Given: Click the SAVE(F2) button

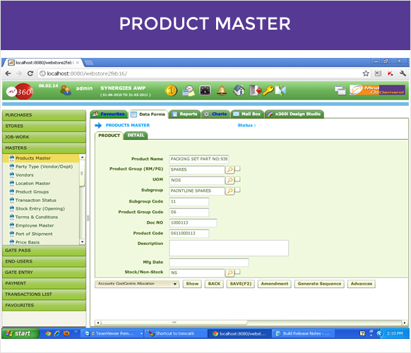Looking at the screenshot, I should 241,284.
